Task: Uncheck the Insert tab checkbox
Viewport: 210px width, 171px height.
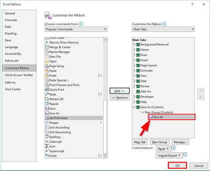Action: (x=138, y=60)
